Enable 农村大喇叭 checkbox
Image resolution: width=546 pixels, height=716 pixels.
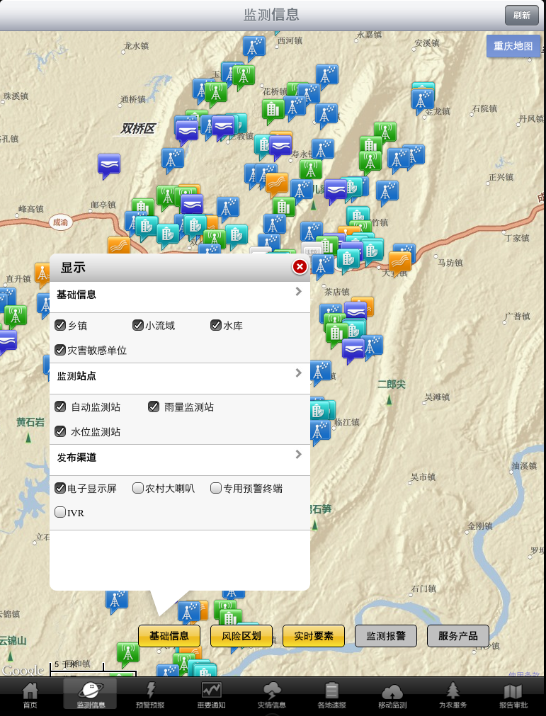click(138, 488)
